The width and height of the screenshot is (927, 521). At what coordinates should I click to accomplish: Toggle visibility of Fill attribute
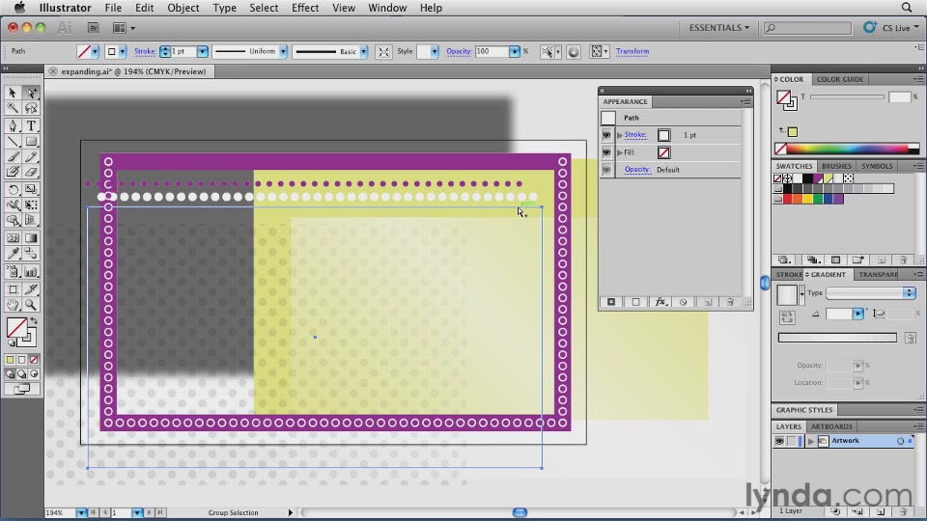(606, 152)
